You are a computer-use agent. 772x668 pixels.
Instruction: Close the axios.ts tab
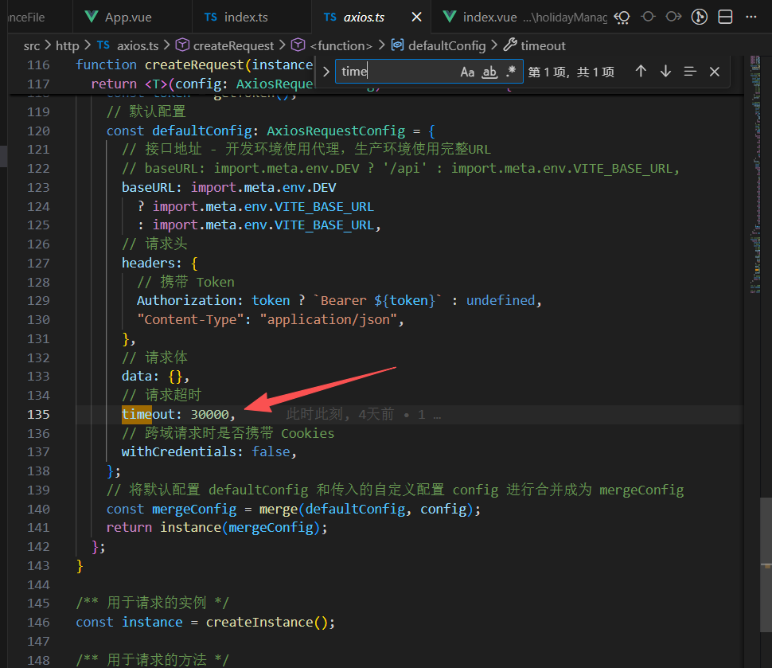click(x=416, y=17)
